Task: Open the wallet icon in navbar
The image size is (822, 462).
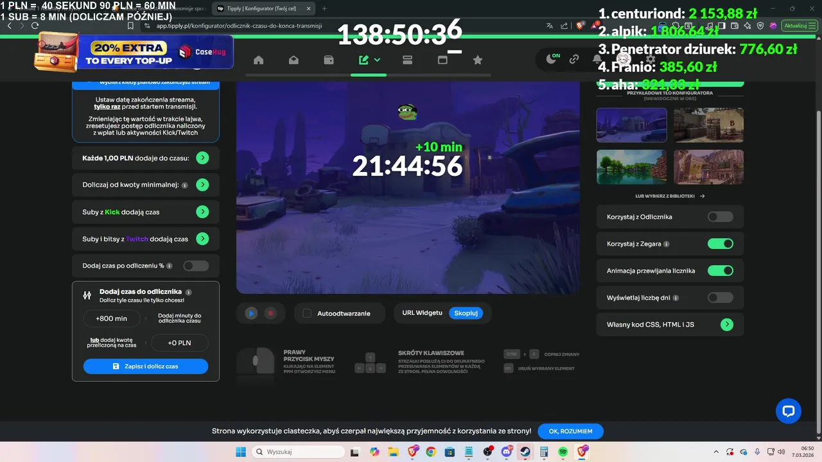Action: 329,60
